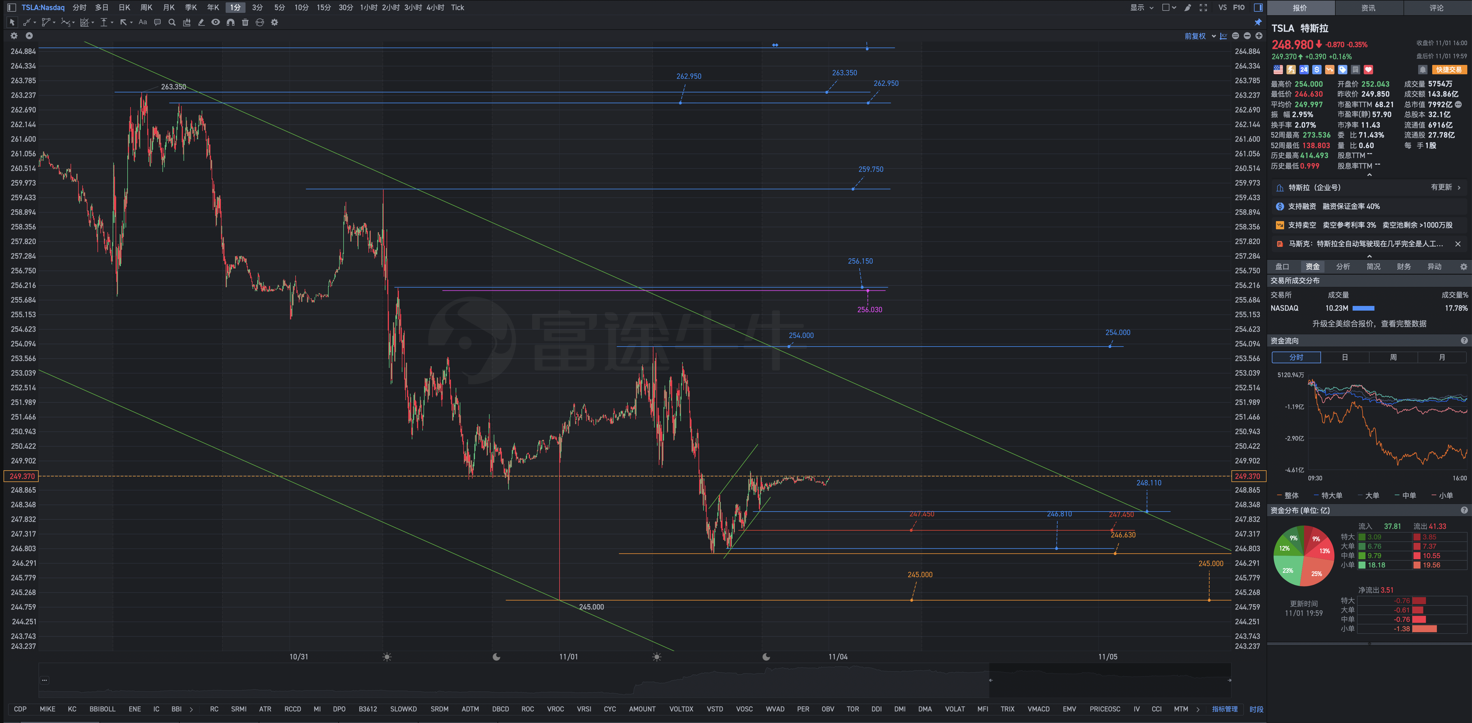This screenshot has height=723, width=1472.
Task: Collapse notice rows with the chevron above 盘口
Action: click(x=1369, y=256)
